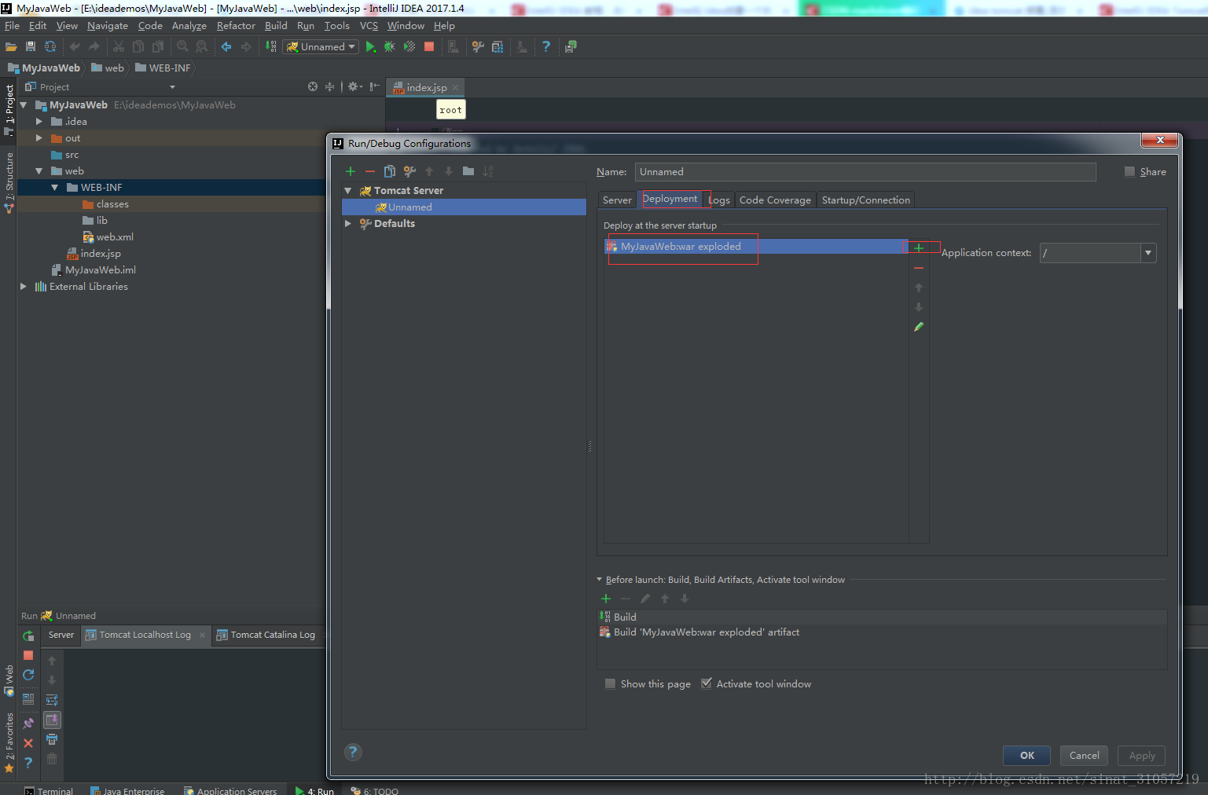Add new configuration with green plus
1208x795 pixels.
coord(351,171)
